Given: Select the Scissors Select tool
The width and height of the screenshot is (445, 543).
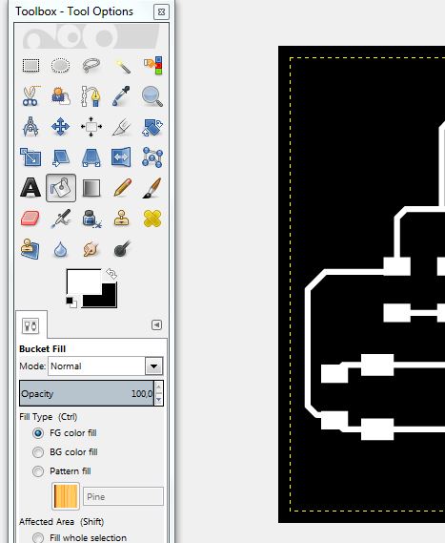Looking at the screenshot, I should [30, 96].
